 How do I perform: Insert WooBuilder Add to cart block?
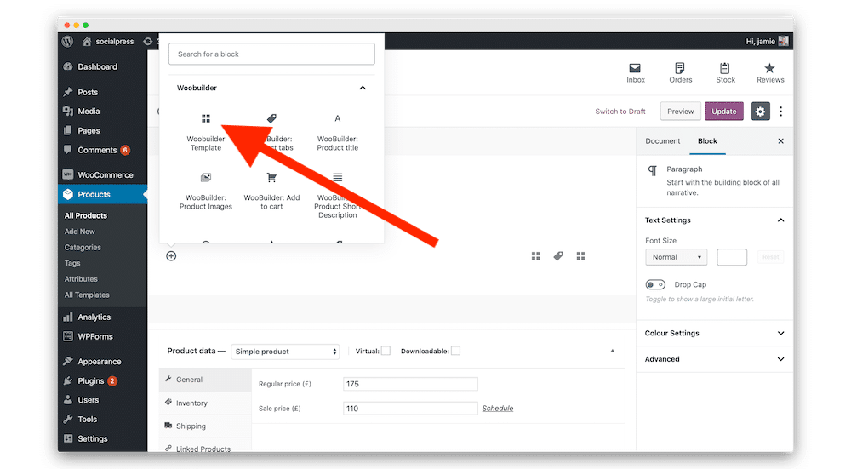[x=271, y=192]
